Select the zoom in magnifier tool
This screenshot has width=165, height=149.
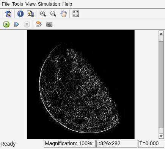pyautogui.click(x=43, y=14)
